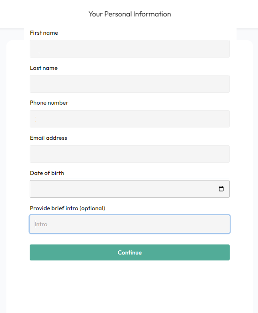Click the "Provide brief intro" label text
The width and height of the screenshot is (258, 313).
point(54,208)
